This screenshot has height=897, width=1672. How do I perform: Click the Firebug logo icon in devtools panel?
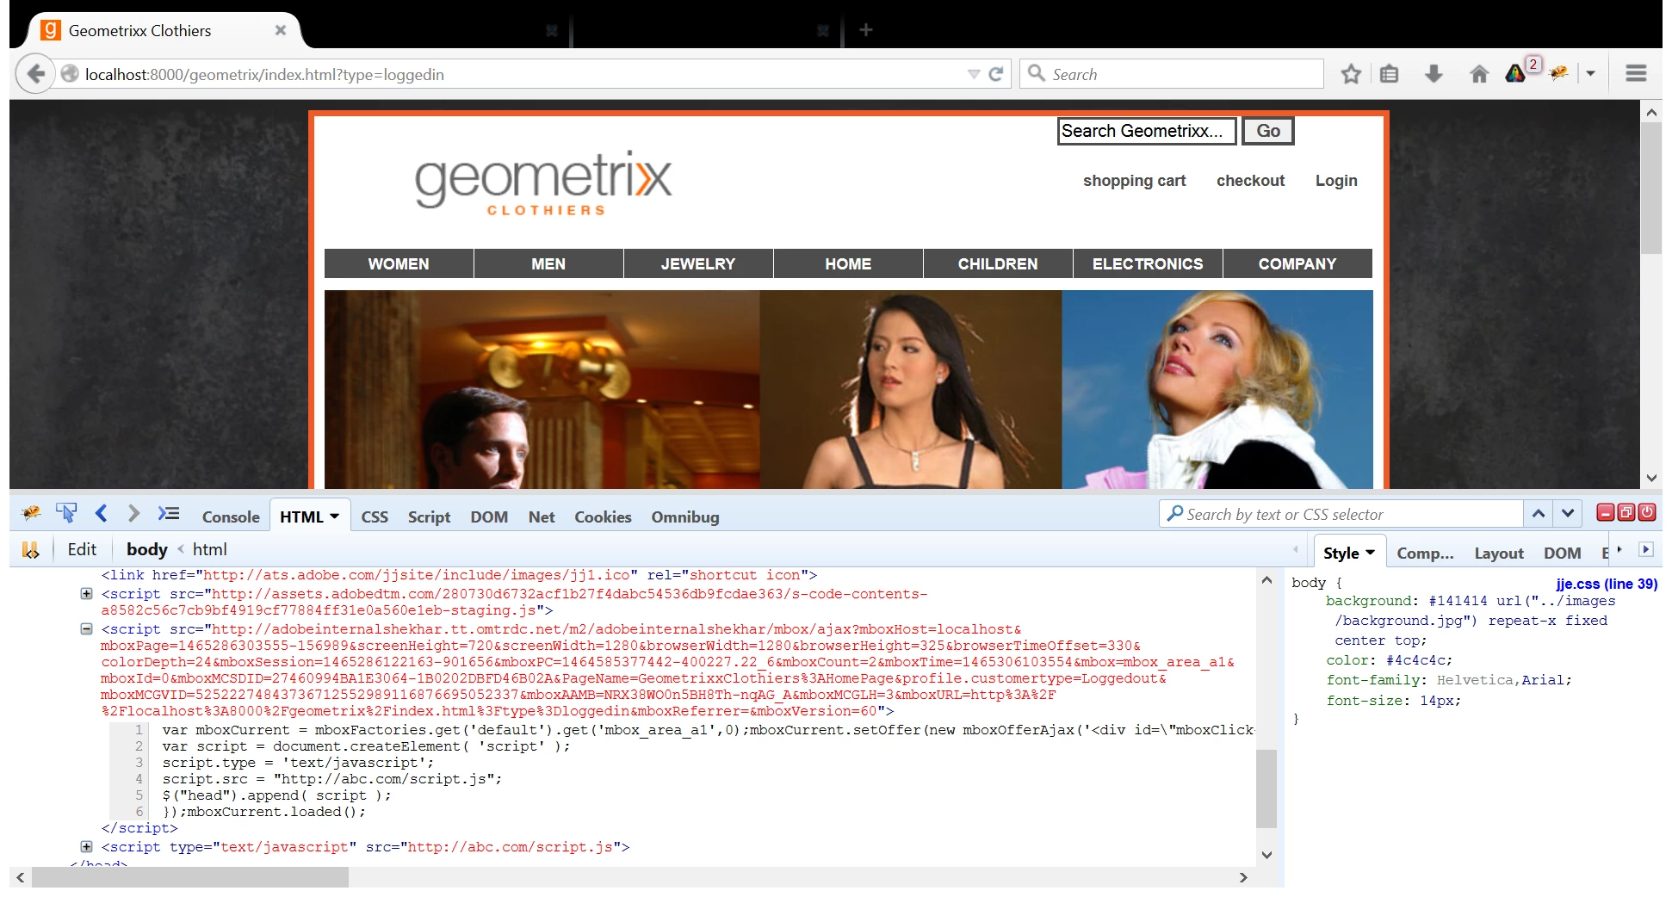31,514
